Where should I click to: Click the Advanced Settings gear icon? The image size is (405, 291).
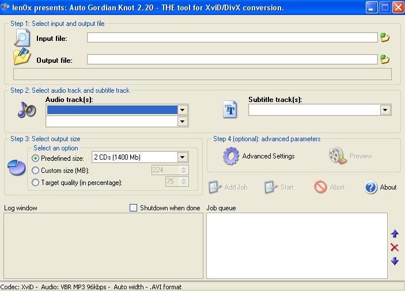[230, 156]
